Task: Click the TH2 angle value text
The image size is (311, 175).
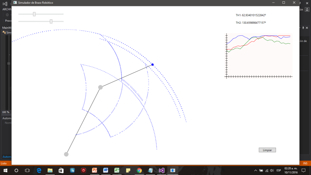Action: point(251,23)
